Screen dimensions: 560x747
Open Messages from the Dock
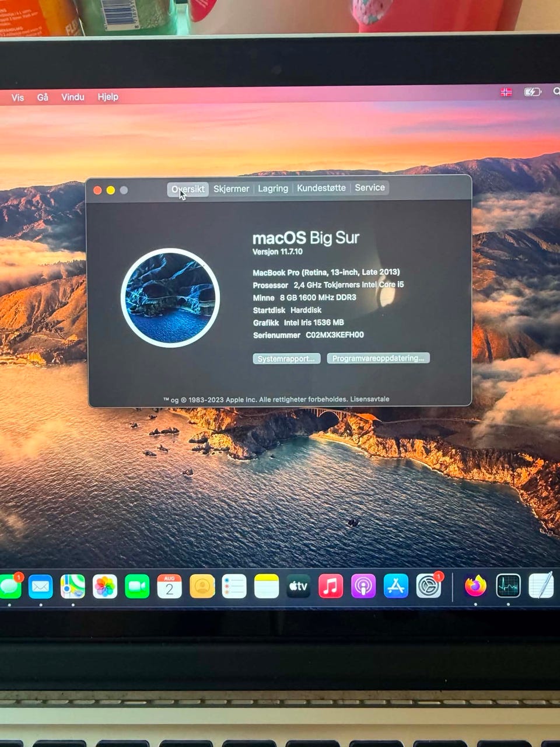pos(9,587)
